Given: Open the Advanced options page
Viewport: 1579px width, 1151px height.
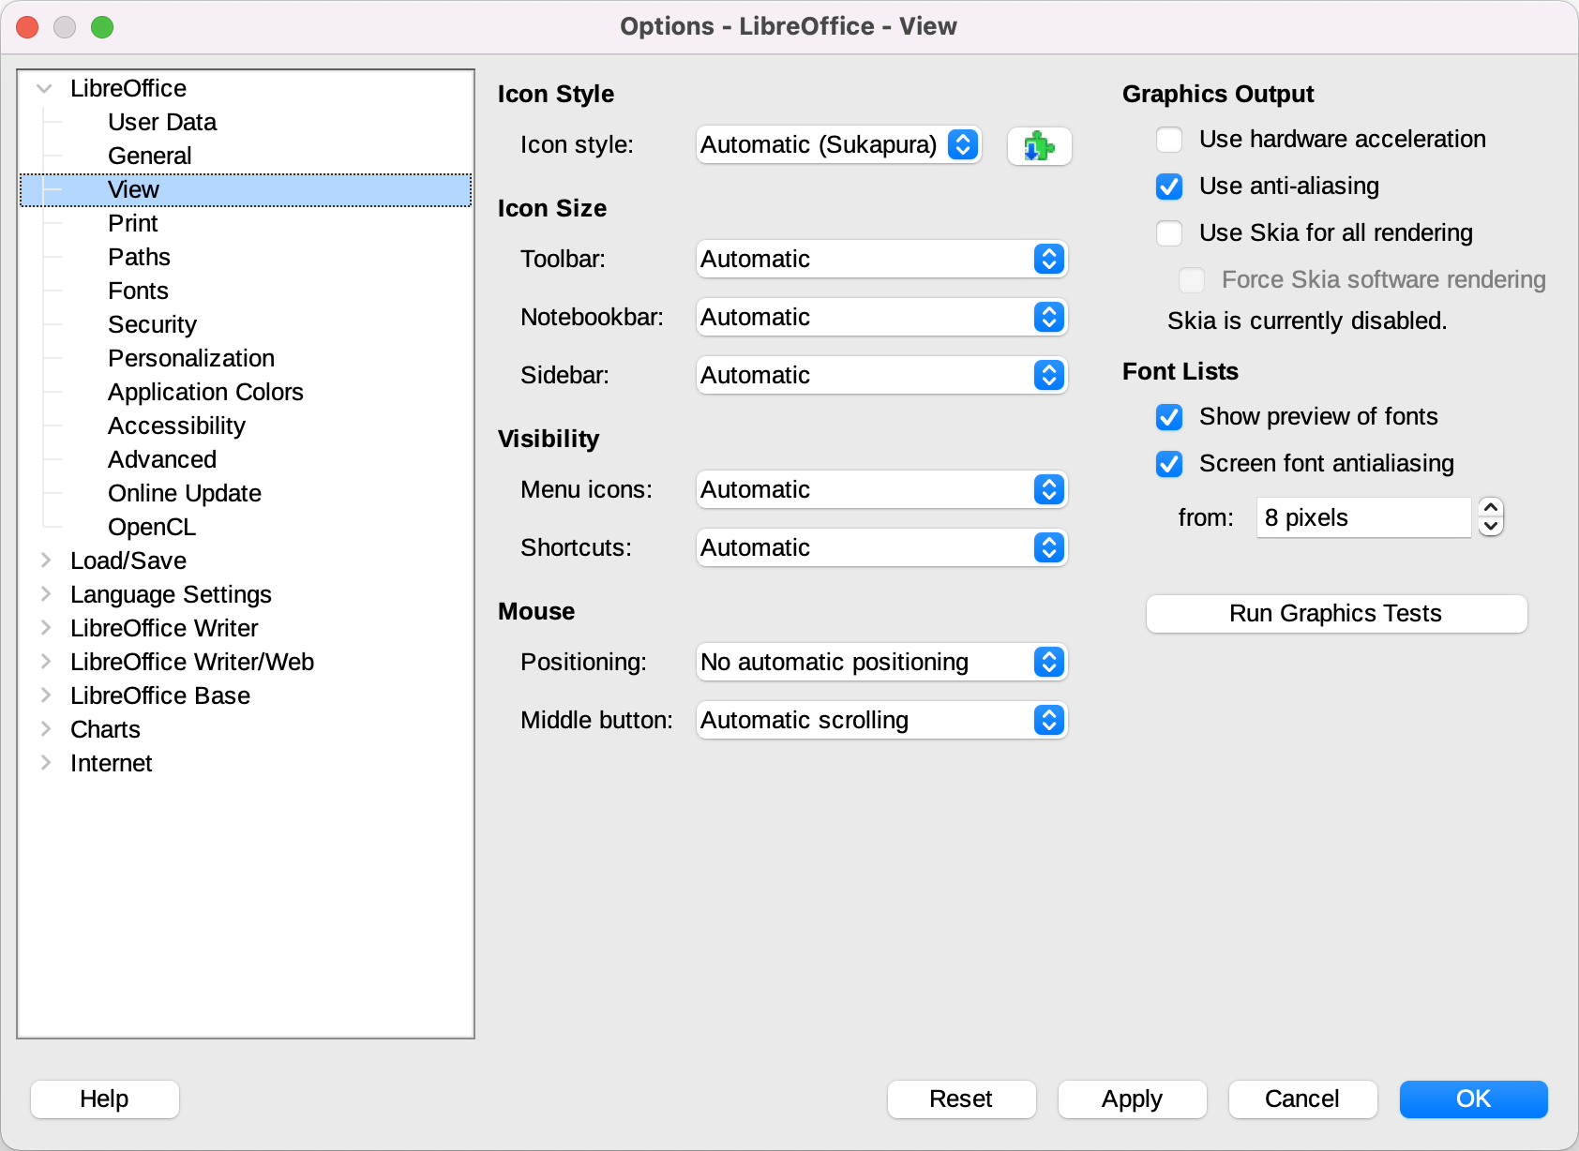Looking at the screenshot, I should click(162, 459).
